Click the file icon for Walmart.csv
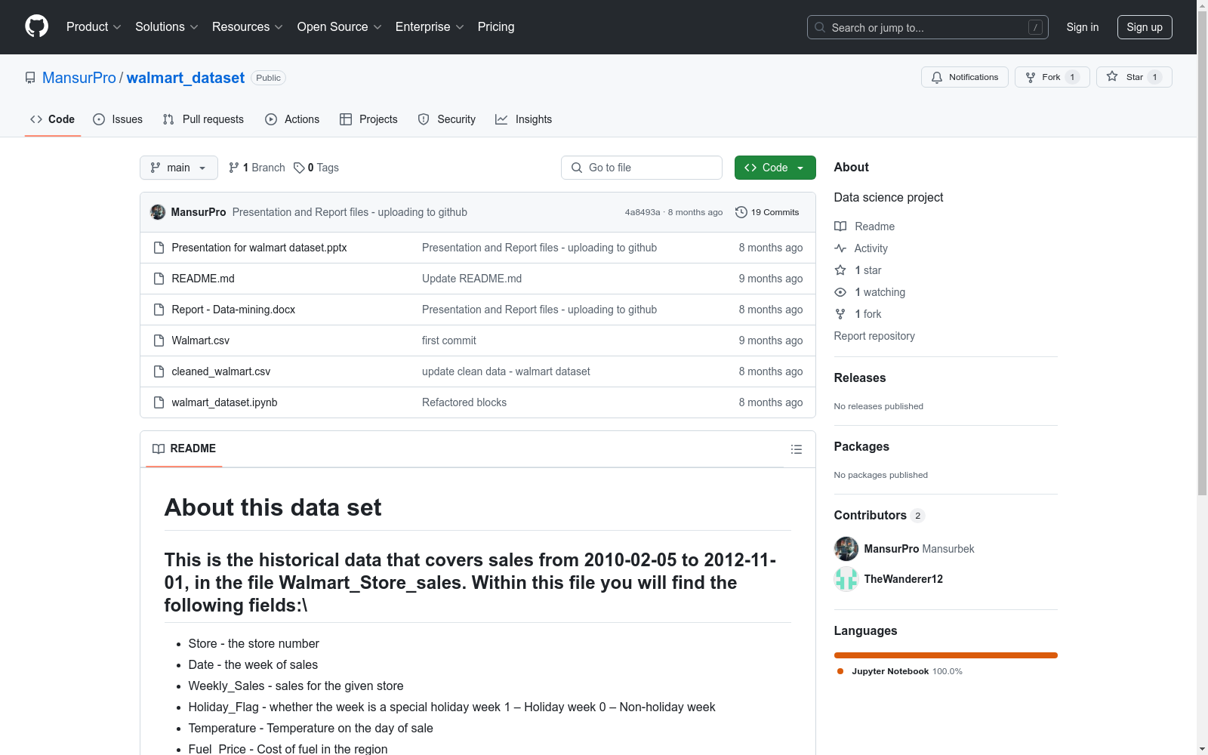 (159, 341)
